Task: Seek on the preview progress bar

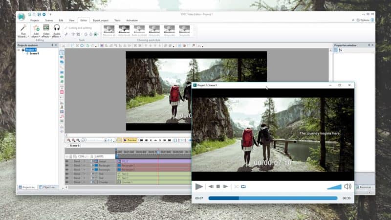Action: (x=273, y=198)
